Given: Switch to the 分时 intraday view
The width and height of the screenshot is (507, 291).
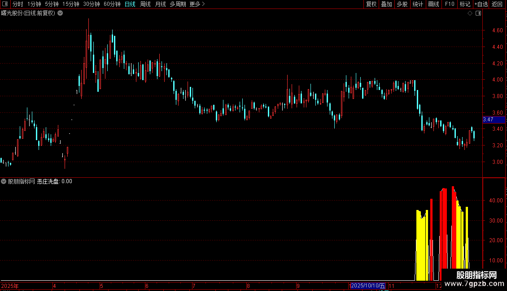Looking at the screenshot, I should (x=18, y=4).
